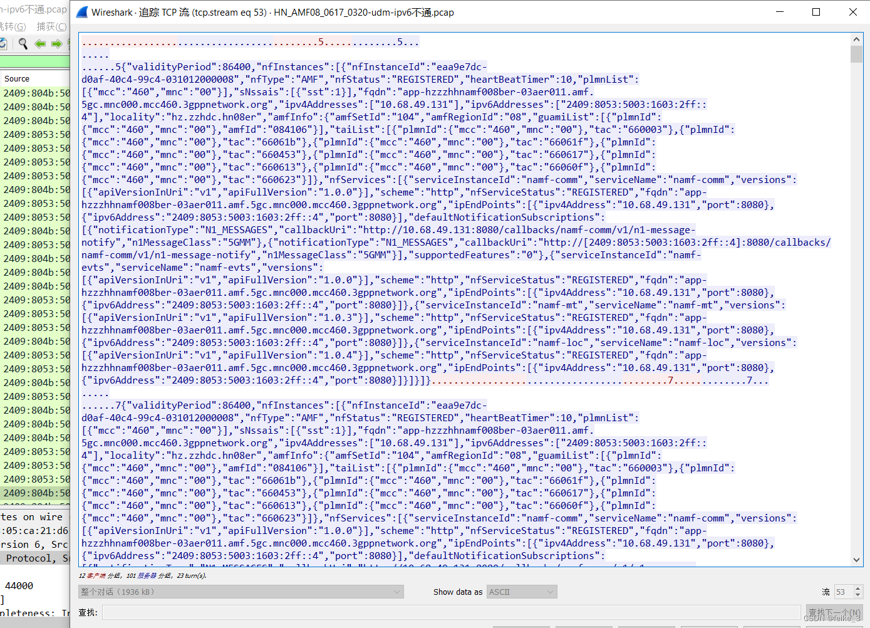Click the magnifier Find packet icon in main window
This screenshot has height=628, width=870.
coord(23,43)
